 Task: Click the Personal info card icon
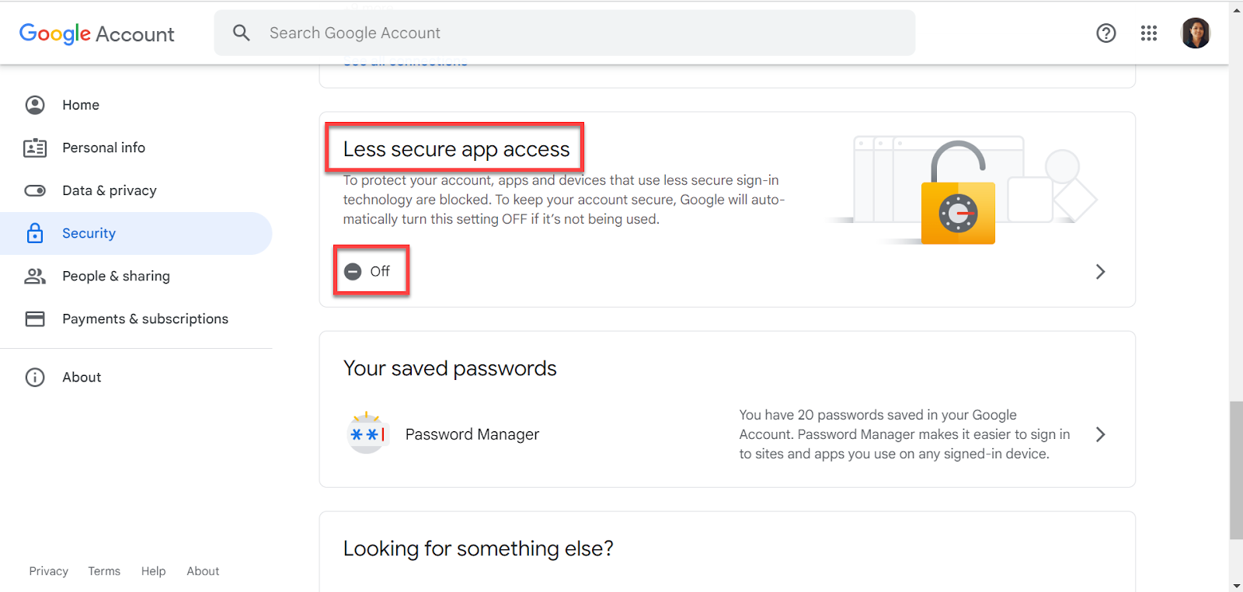coord(35,148)
